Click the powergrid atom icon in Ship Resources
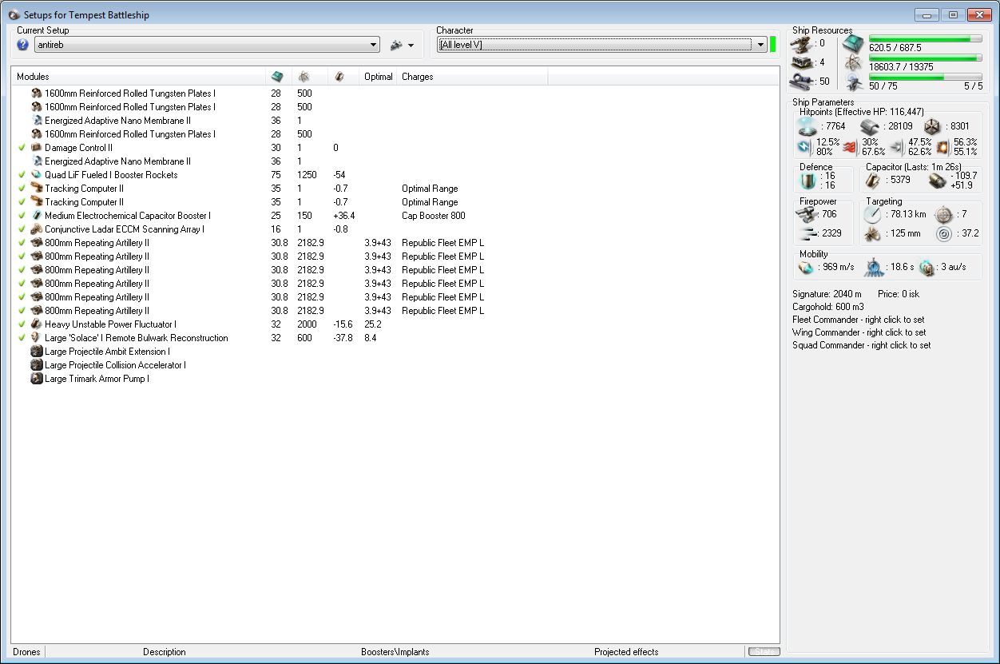This screenshot has height=664, width=1000. pyautogui.click(x=853, y=63)
